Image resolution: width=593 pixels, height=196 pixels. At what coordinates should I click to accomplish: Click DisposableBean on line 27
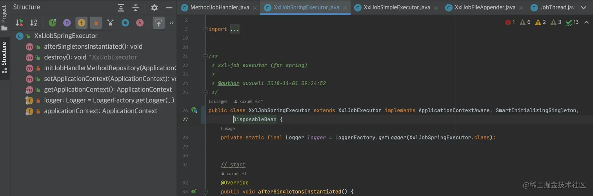pos(255,119)
